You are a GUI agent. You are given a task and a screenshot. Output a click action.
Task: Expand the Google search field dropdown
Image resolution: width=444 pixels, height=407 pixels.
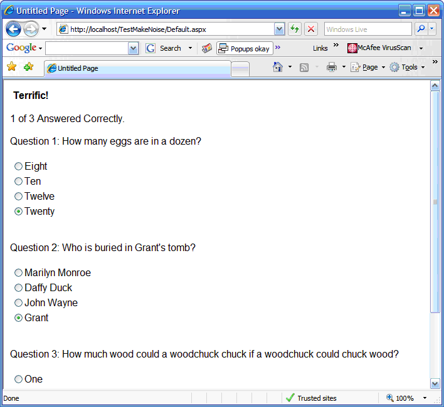coord(133,48)
